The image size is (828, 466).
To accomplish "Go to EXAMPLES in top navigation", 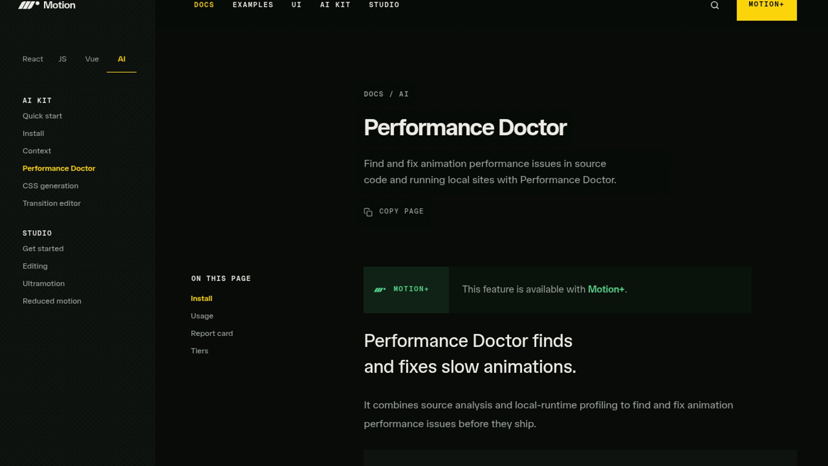I will pyautogui.click(x=253, y=5).
